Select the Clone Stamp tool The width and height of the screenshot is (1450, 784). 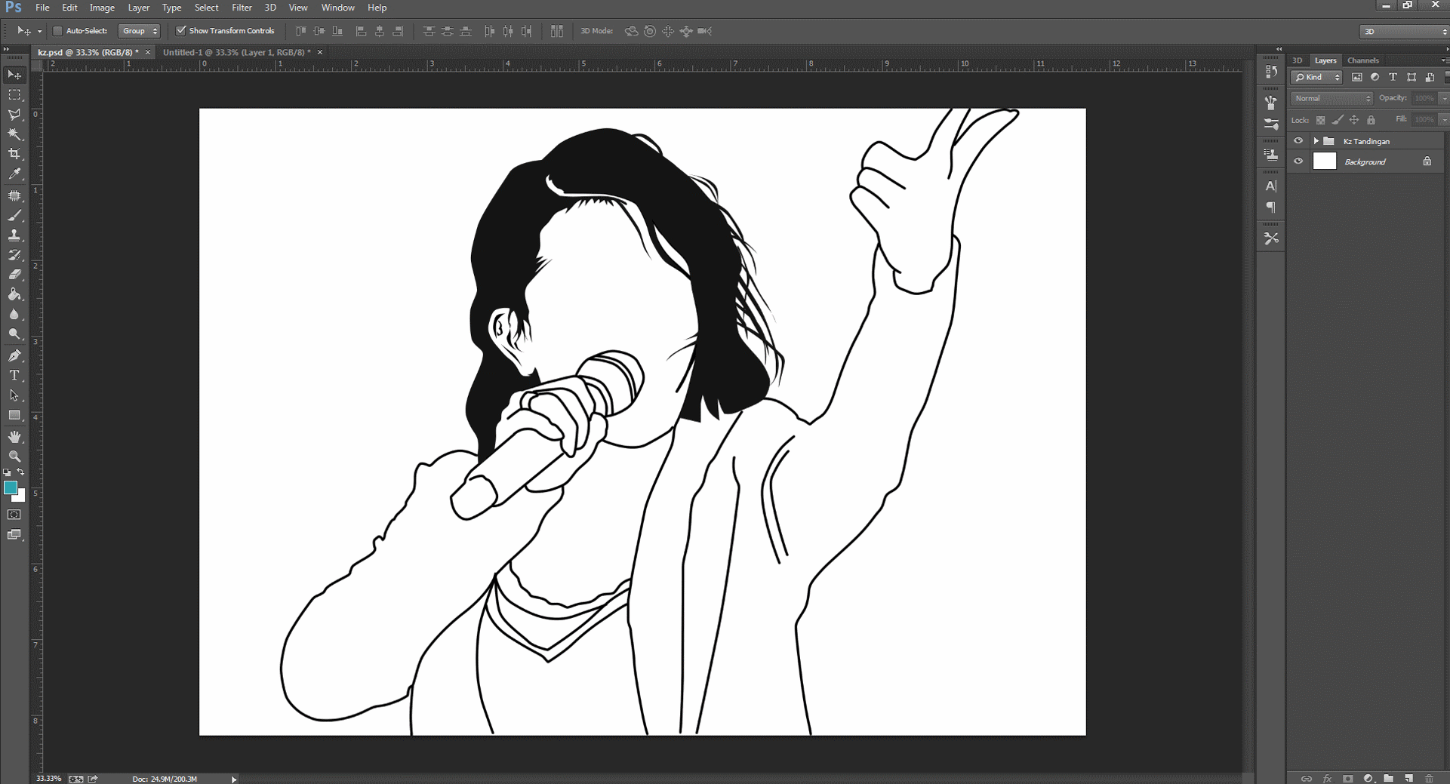click(14, 235)
